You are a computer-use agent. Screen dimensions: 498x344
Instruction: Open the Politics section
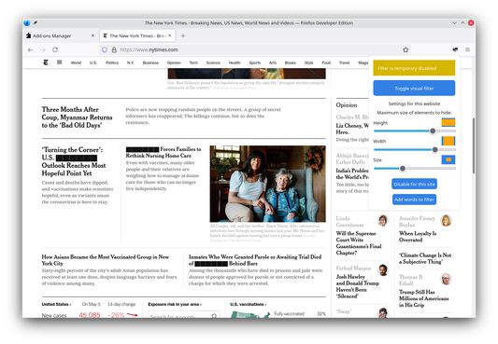[x=112, y=62]
